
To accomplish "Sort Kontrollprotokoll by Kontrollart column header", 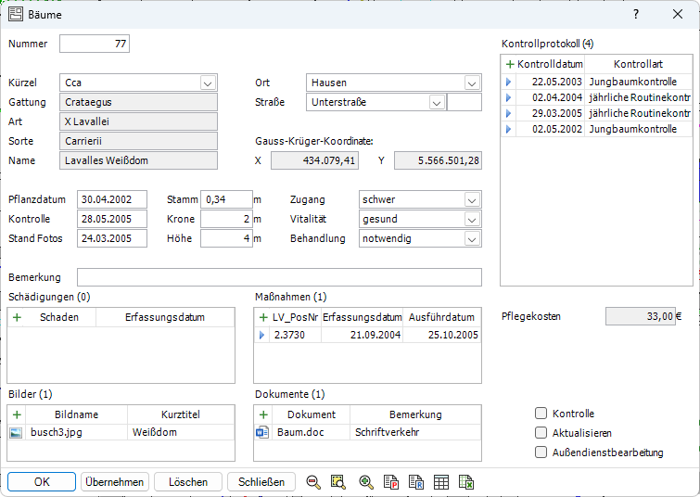I will click(638, 64).
